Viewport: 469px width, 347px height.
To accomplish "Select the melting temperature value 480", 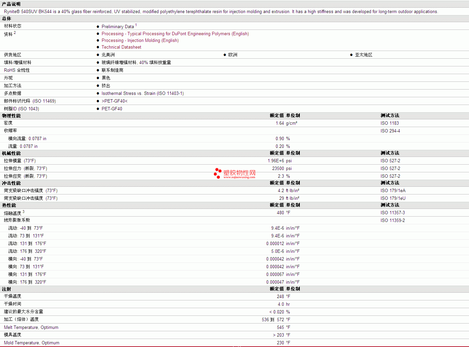I will [x=280, y=213].
